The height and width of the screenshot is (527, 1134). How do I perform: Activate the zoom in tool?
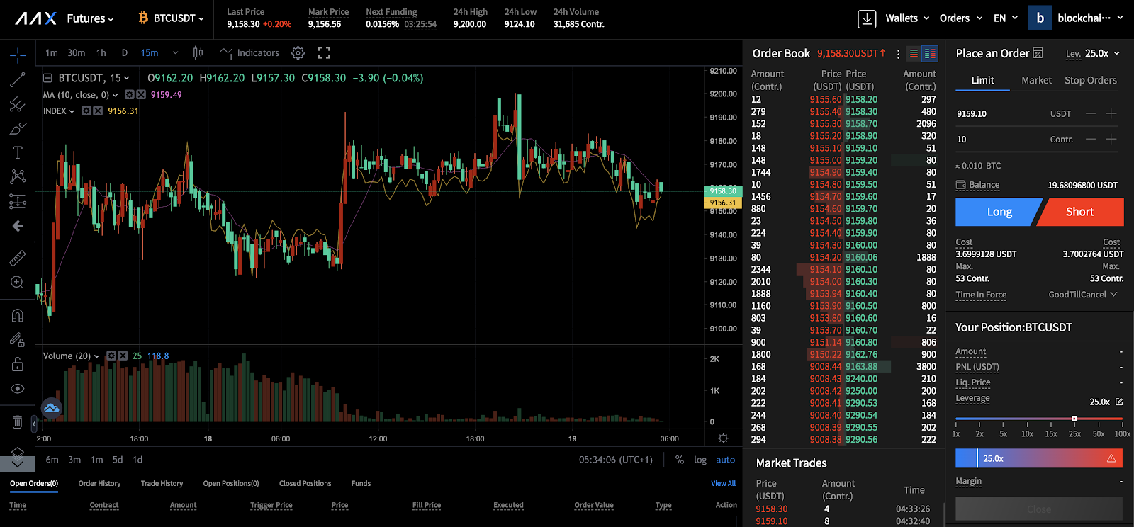18,283
